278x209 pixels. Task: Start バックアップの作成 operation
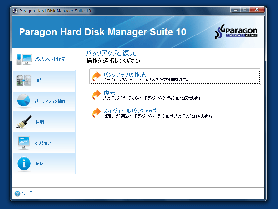(175, 77)
